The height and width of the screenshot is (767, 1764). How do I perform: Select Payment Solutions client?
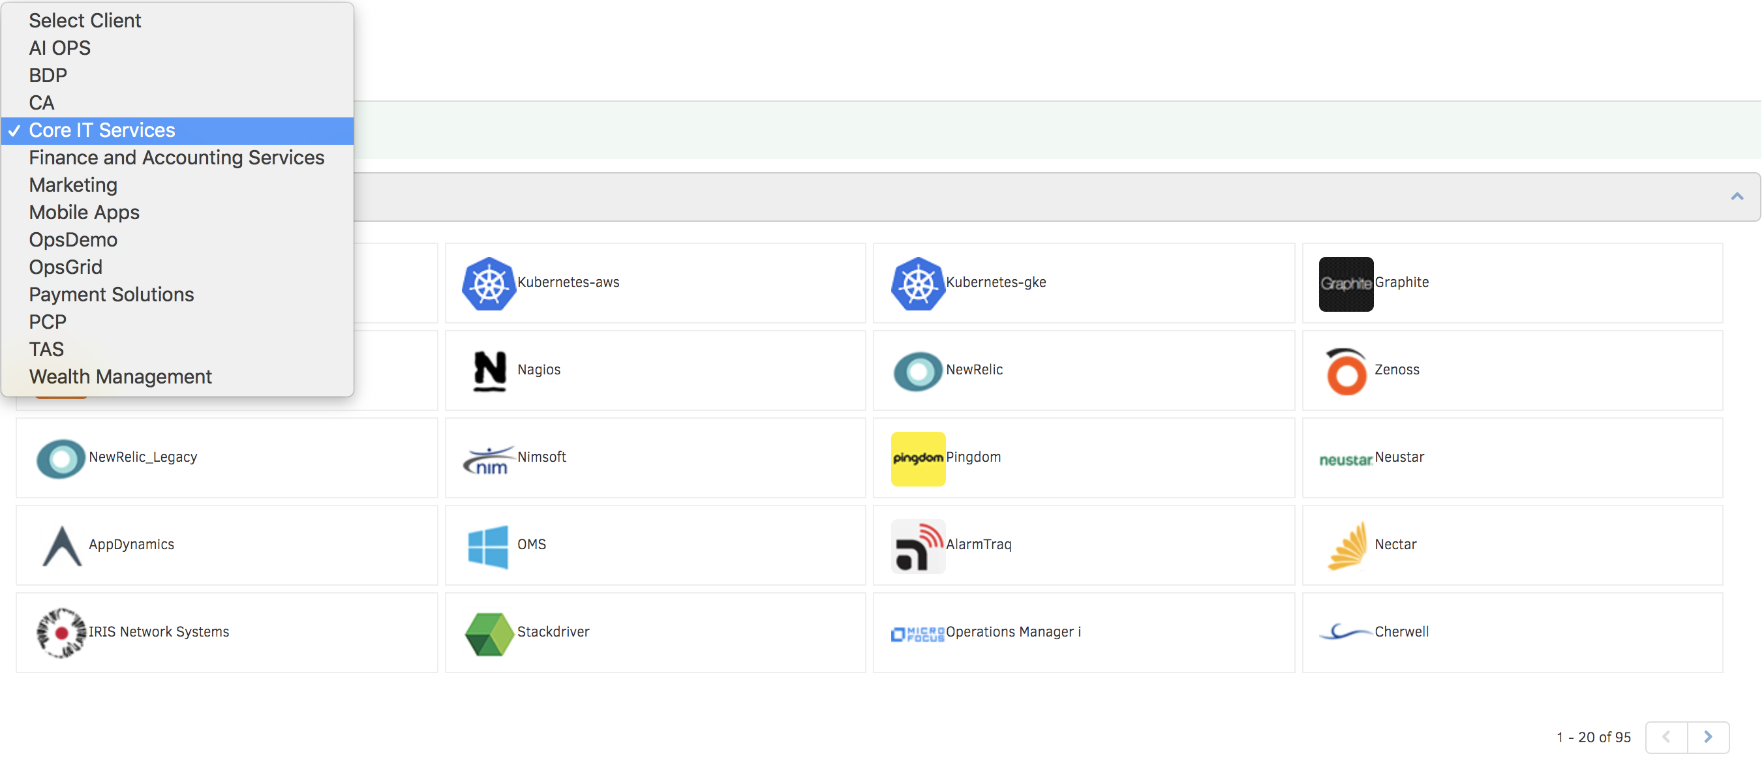(177, 295)
